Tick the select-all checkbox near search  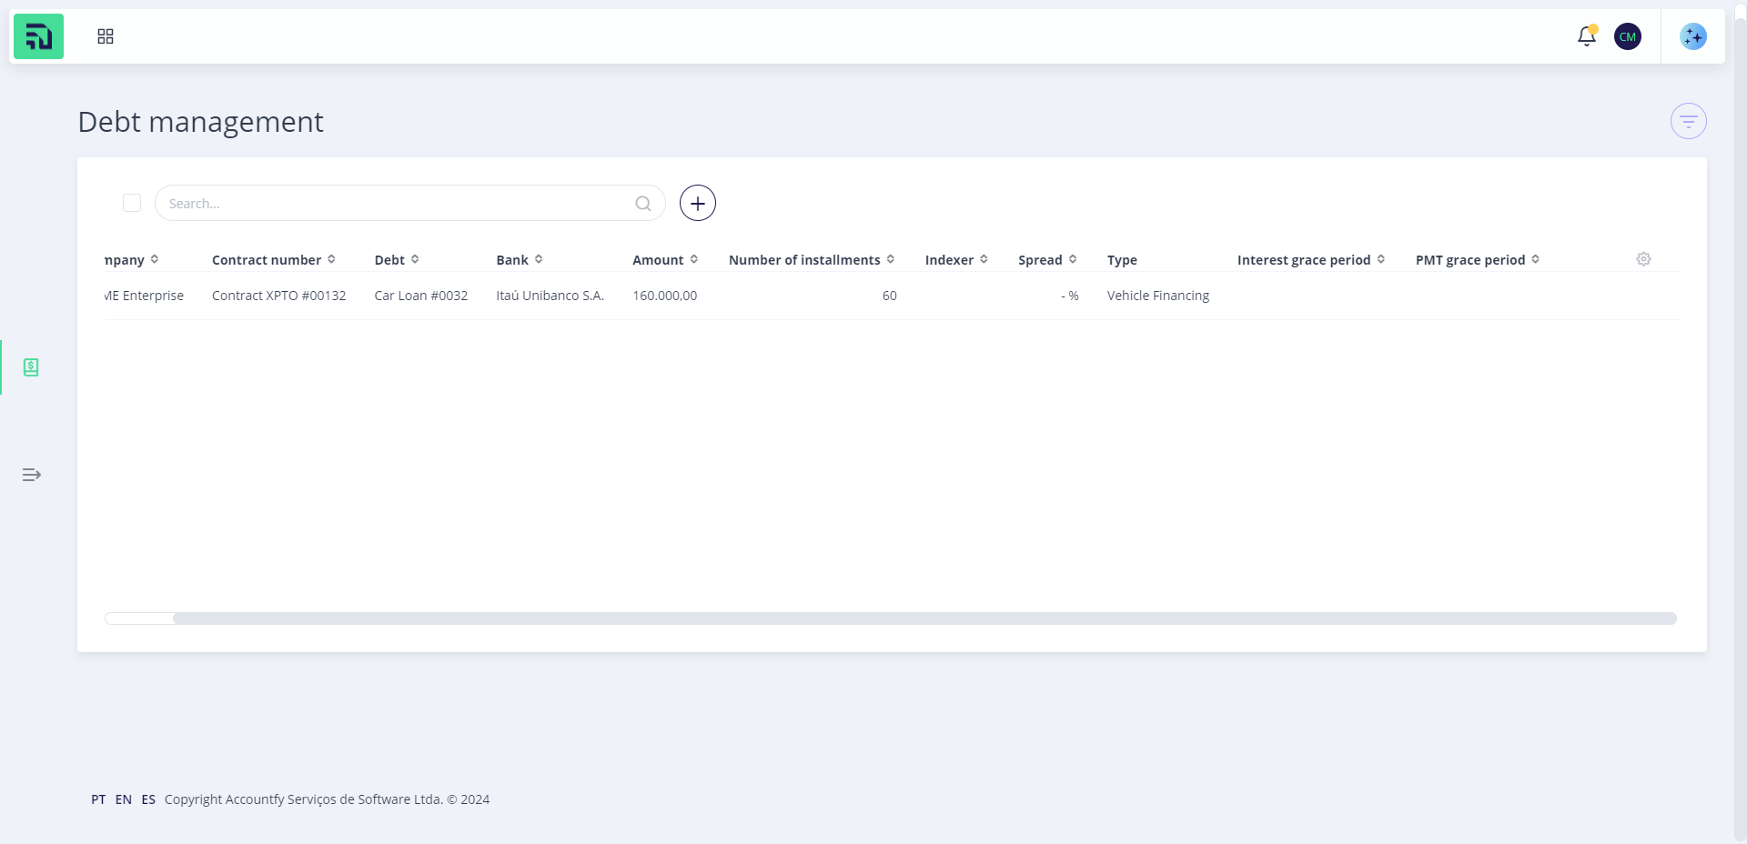pyautogui.click(x=132, y=203)
